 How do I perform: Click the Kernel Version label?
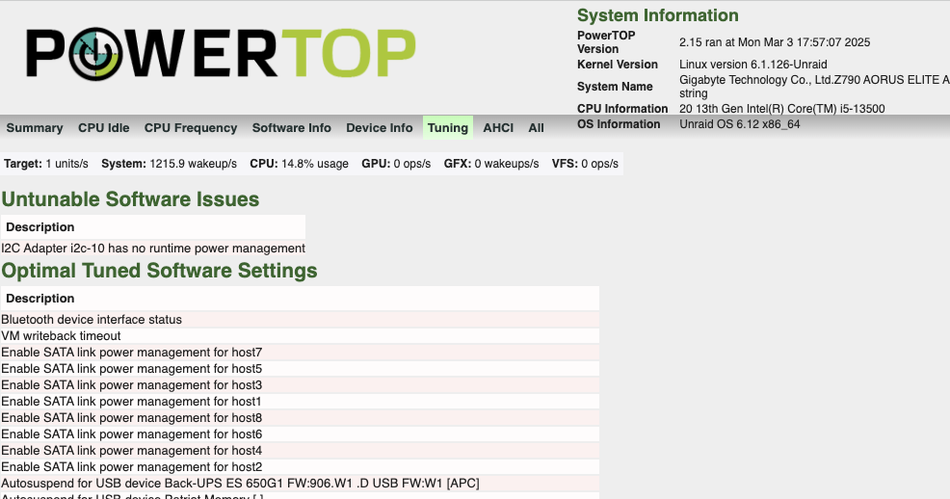click(618, 65)
